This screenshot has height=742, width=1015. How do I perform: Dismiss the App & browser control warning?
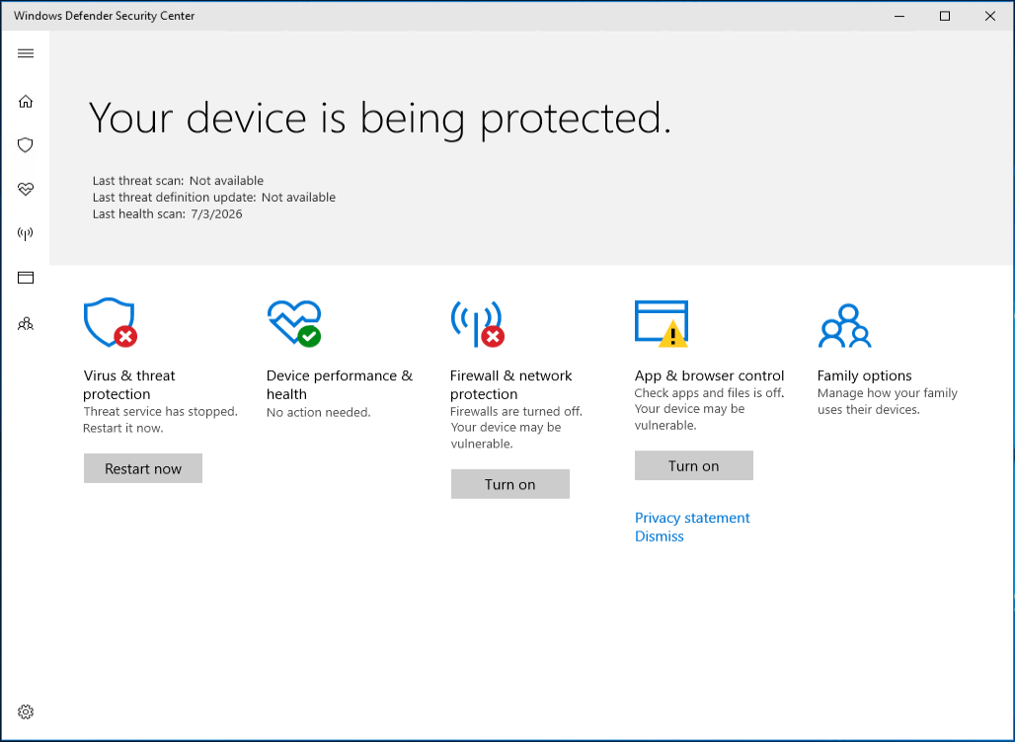(659, 536)
